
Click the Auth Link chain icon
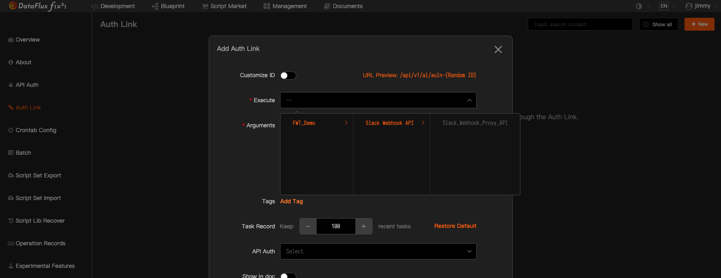point(11,107)
